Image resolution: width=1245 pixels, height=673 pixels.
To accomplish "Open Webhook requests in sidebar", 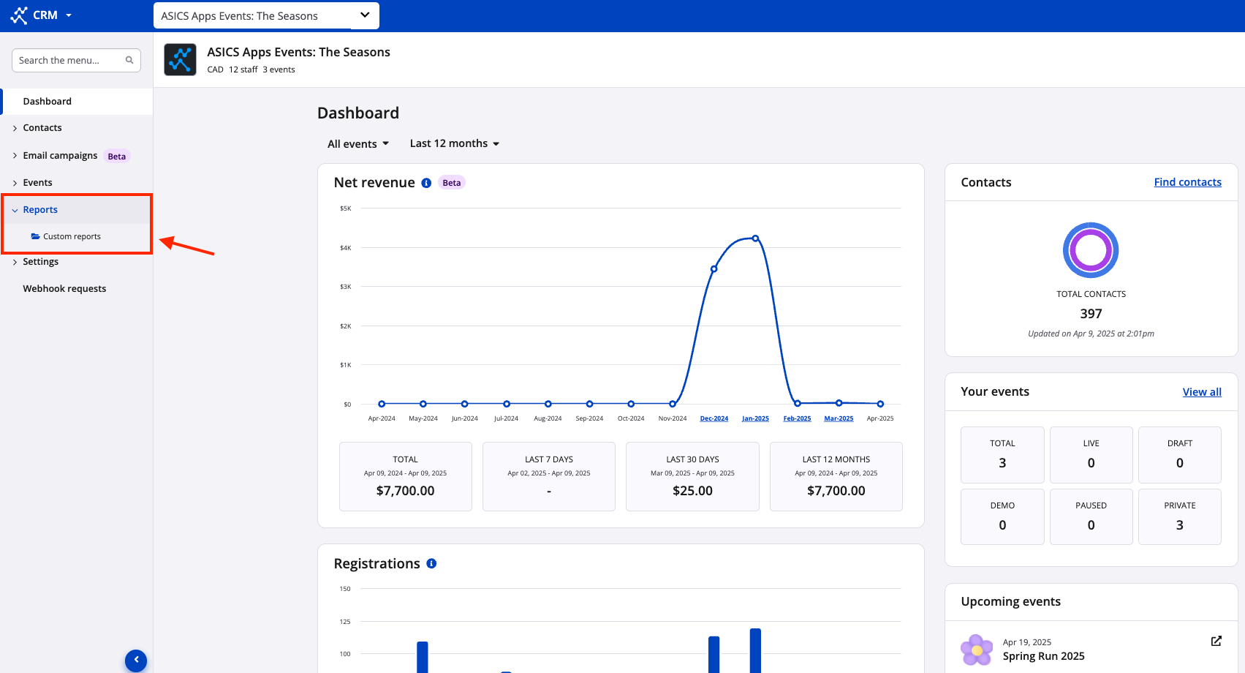I will coord(64,289).
